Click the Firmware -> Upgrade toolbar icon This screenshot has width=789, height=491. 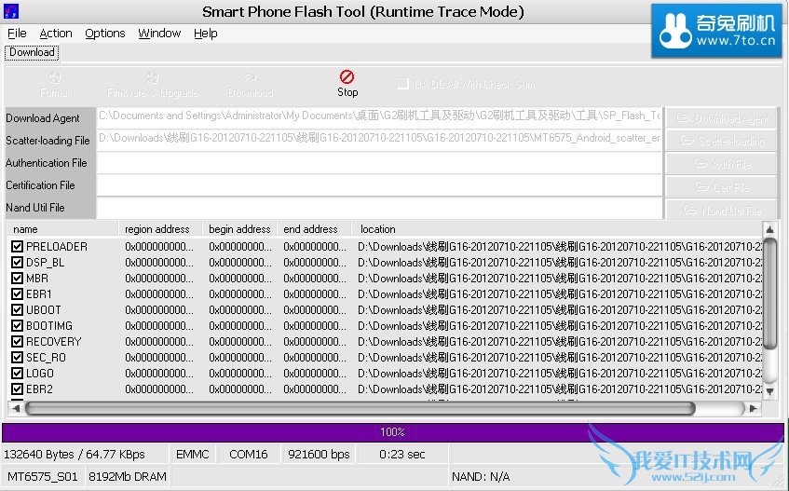point(153,78)
